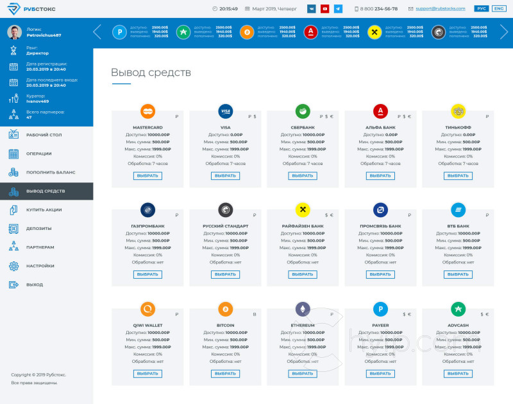Image resolution: width=513 pixels, height=404 pixels.
Task: Click the Рубстокс logo icon
Action: tap(13, 9)
